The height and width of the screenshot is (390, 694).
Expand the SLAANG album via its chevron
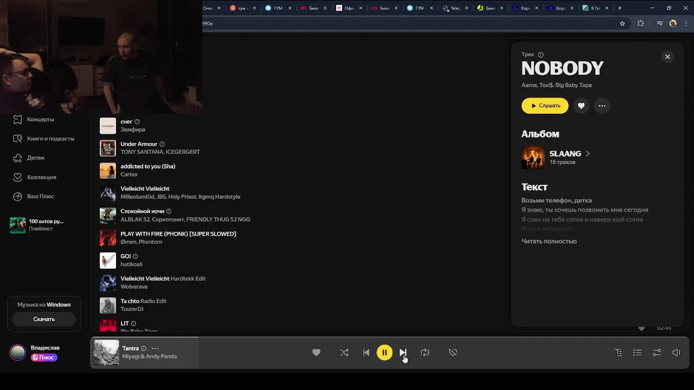point(588,154)
